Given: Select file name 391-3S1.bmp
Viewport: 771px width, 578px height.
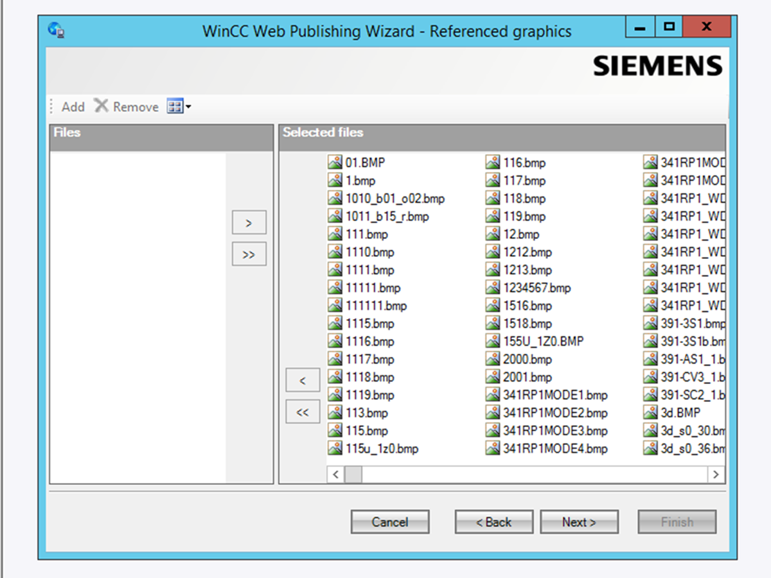Looking at the screenshot, I should (x=693, y=324).
